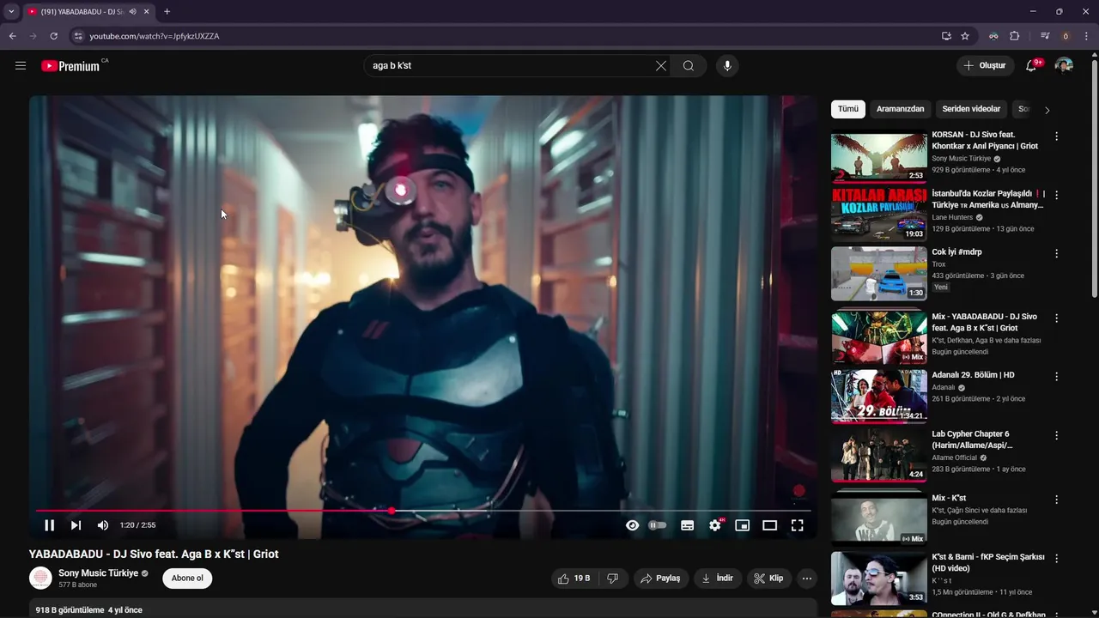This screenshot has width=1099, height=618.
Task: Open more actions ellipsis below video
Action: 807,579
